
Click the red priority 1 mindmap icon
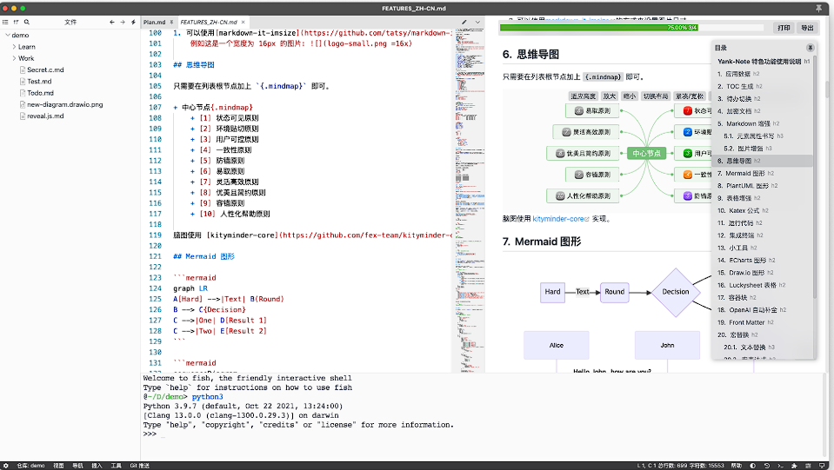point(687,111)
